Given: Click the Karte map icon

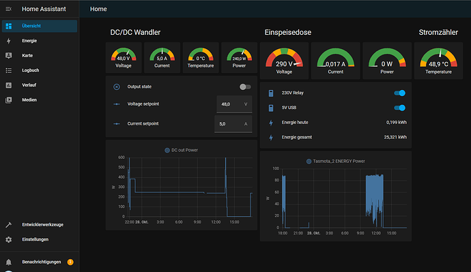Looking at the screenshot, I should (9, 55).
